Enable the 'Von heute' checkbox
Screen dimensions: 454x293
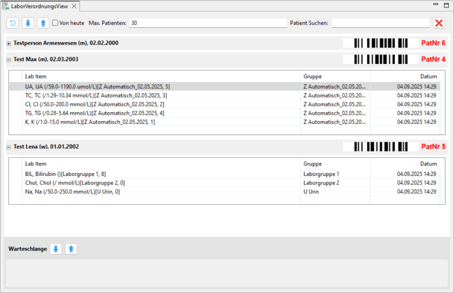(55, 23)
